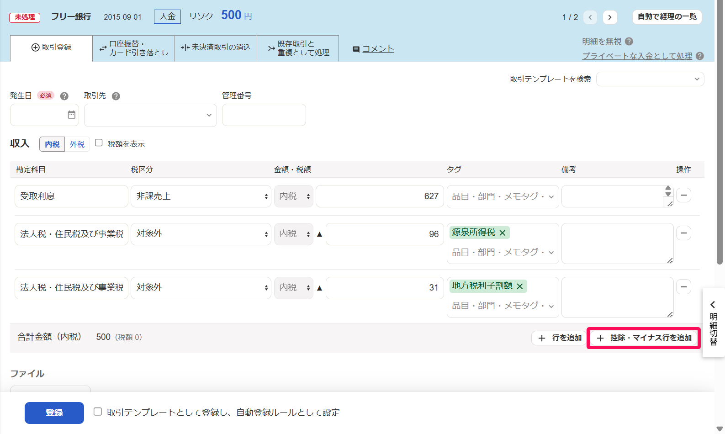Click help icon next to 取引先
This screenshot has width=725, height=434.
coord(116,96)
